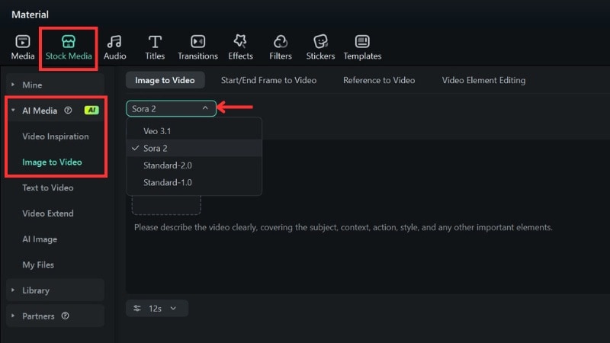
Task: Choose Standard-2.0 from the model list
Action: [194, 165]
